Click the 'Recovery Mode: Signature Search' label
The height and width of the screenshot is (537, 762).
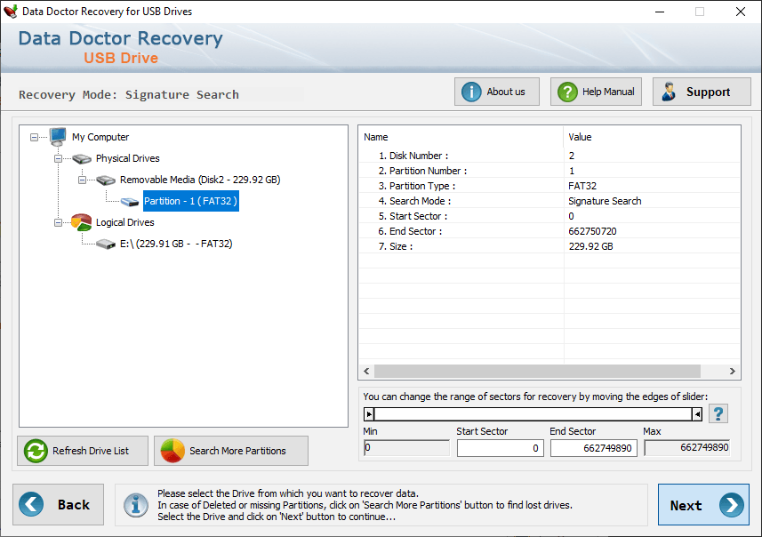[129, 94]
